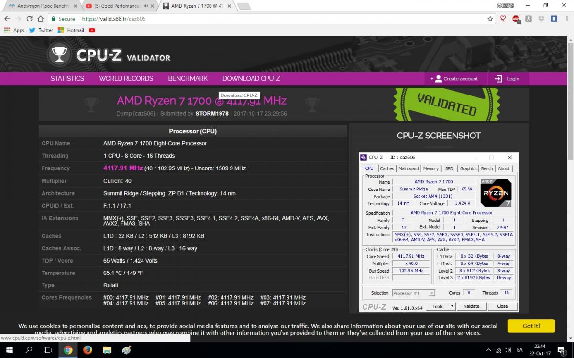Click the blue square extension icon
Image resolution: width=574 pixels, height=358 pixels.
554,19
